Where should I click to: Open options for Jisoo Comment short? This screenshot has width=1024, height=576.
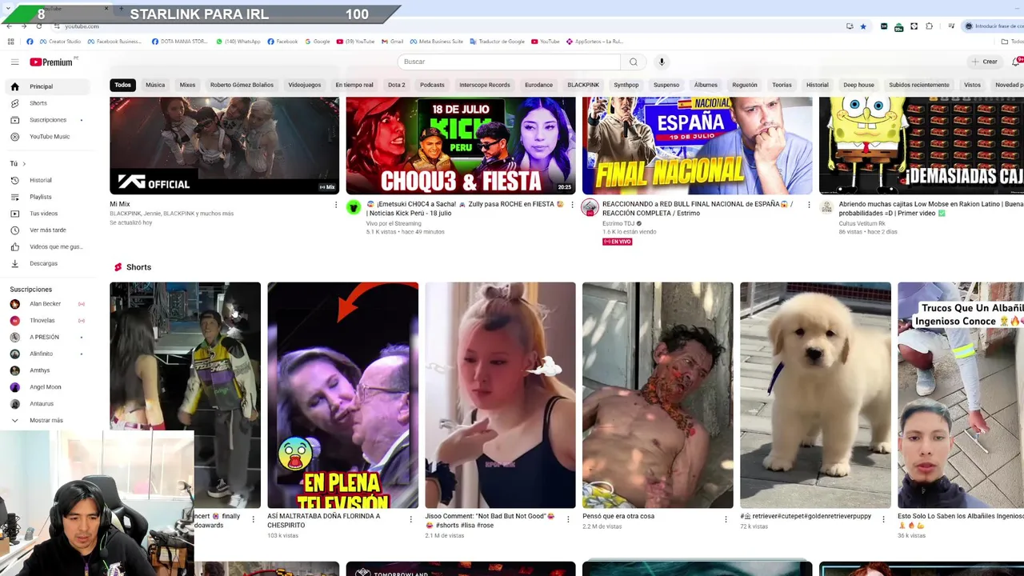(569, 519)
